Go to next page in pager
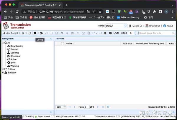This screenshot has width=177, height=120. coord(98,107)
